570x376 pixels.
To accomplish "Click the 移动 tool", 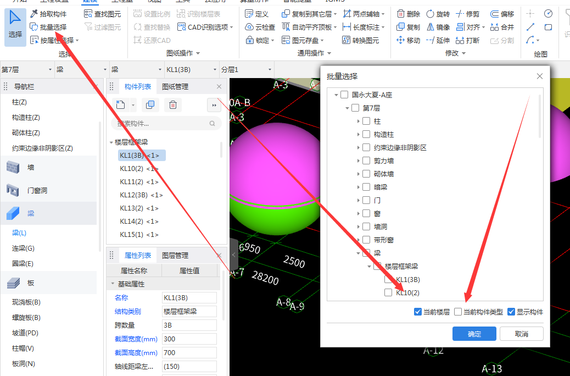I will 408,40.
